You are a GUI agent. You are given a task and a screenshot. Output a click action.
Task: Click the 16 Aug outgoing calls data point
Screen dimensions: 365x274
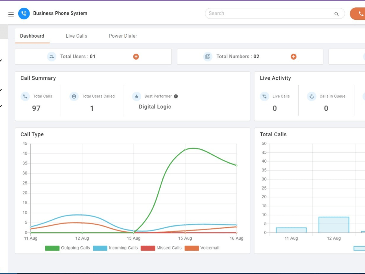237,165
